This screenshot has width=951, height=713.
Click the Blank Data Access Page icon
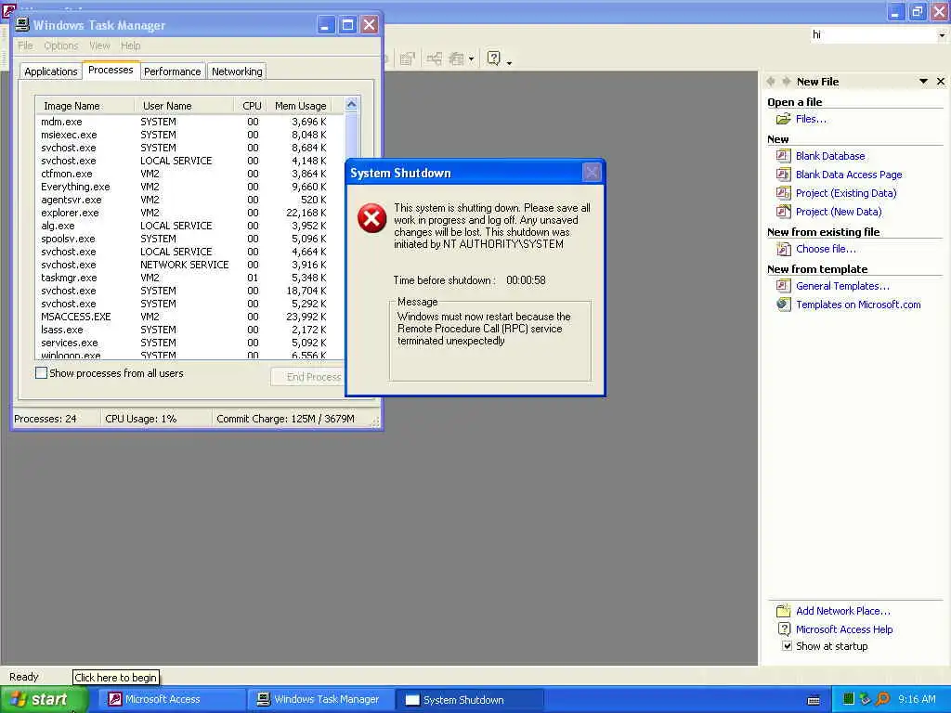tap(784, 175)
